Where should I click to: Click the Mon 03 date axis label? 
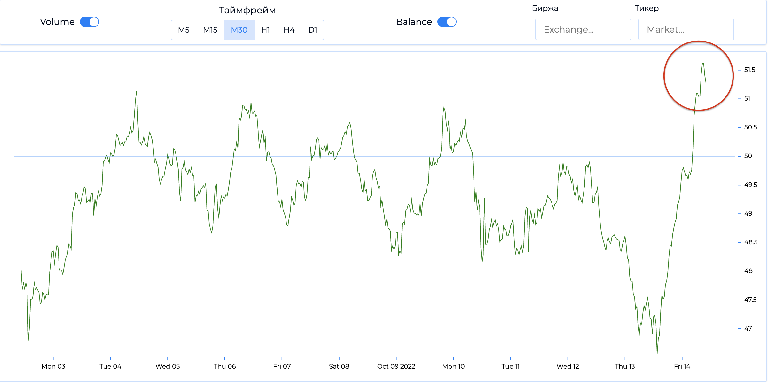[53, 366]
